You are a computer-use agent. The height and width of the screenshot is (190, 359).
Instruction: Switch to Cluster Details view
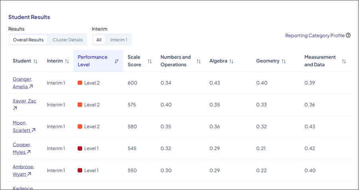67,40
